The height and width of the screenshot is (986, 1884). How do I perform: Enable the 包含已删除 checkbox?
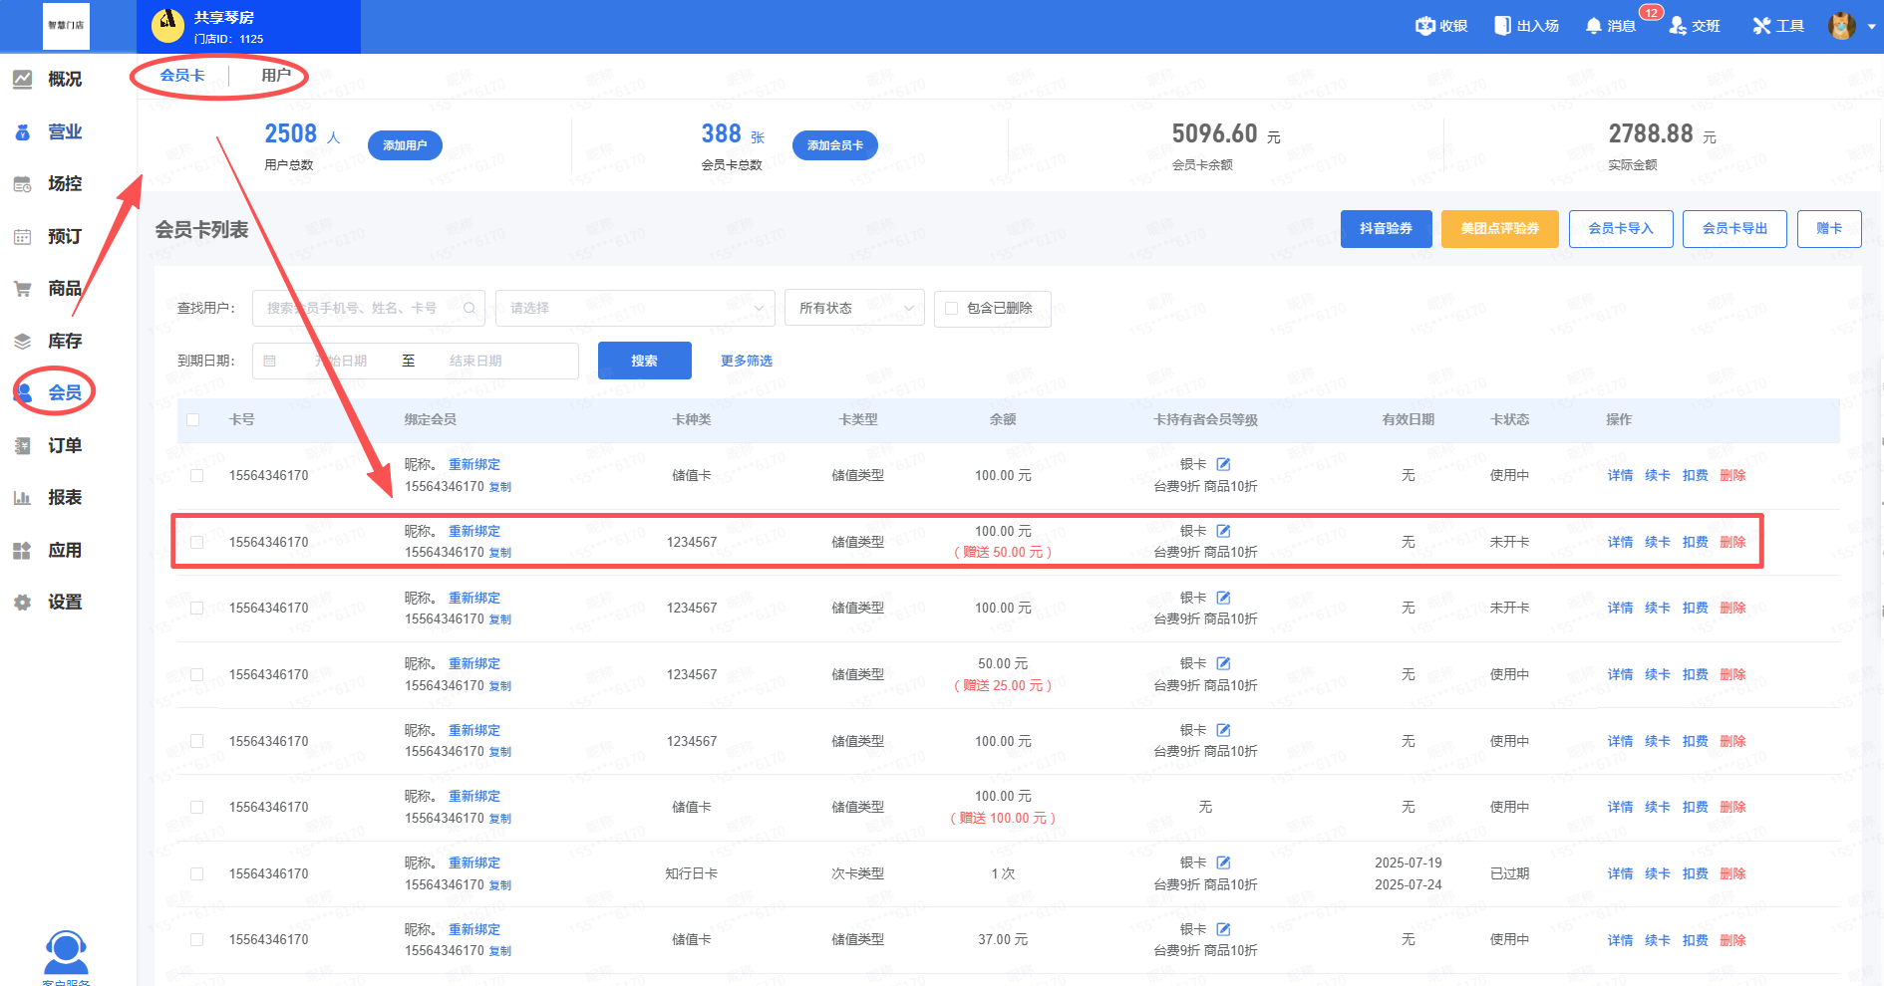tap(951, 309)
